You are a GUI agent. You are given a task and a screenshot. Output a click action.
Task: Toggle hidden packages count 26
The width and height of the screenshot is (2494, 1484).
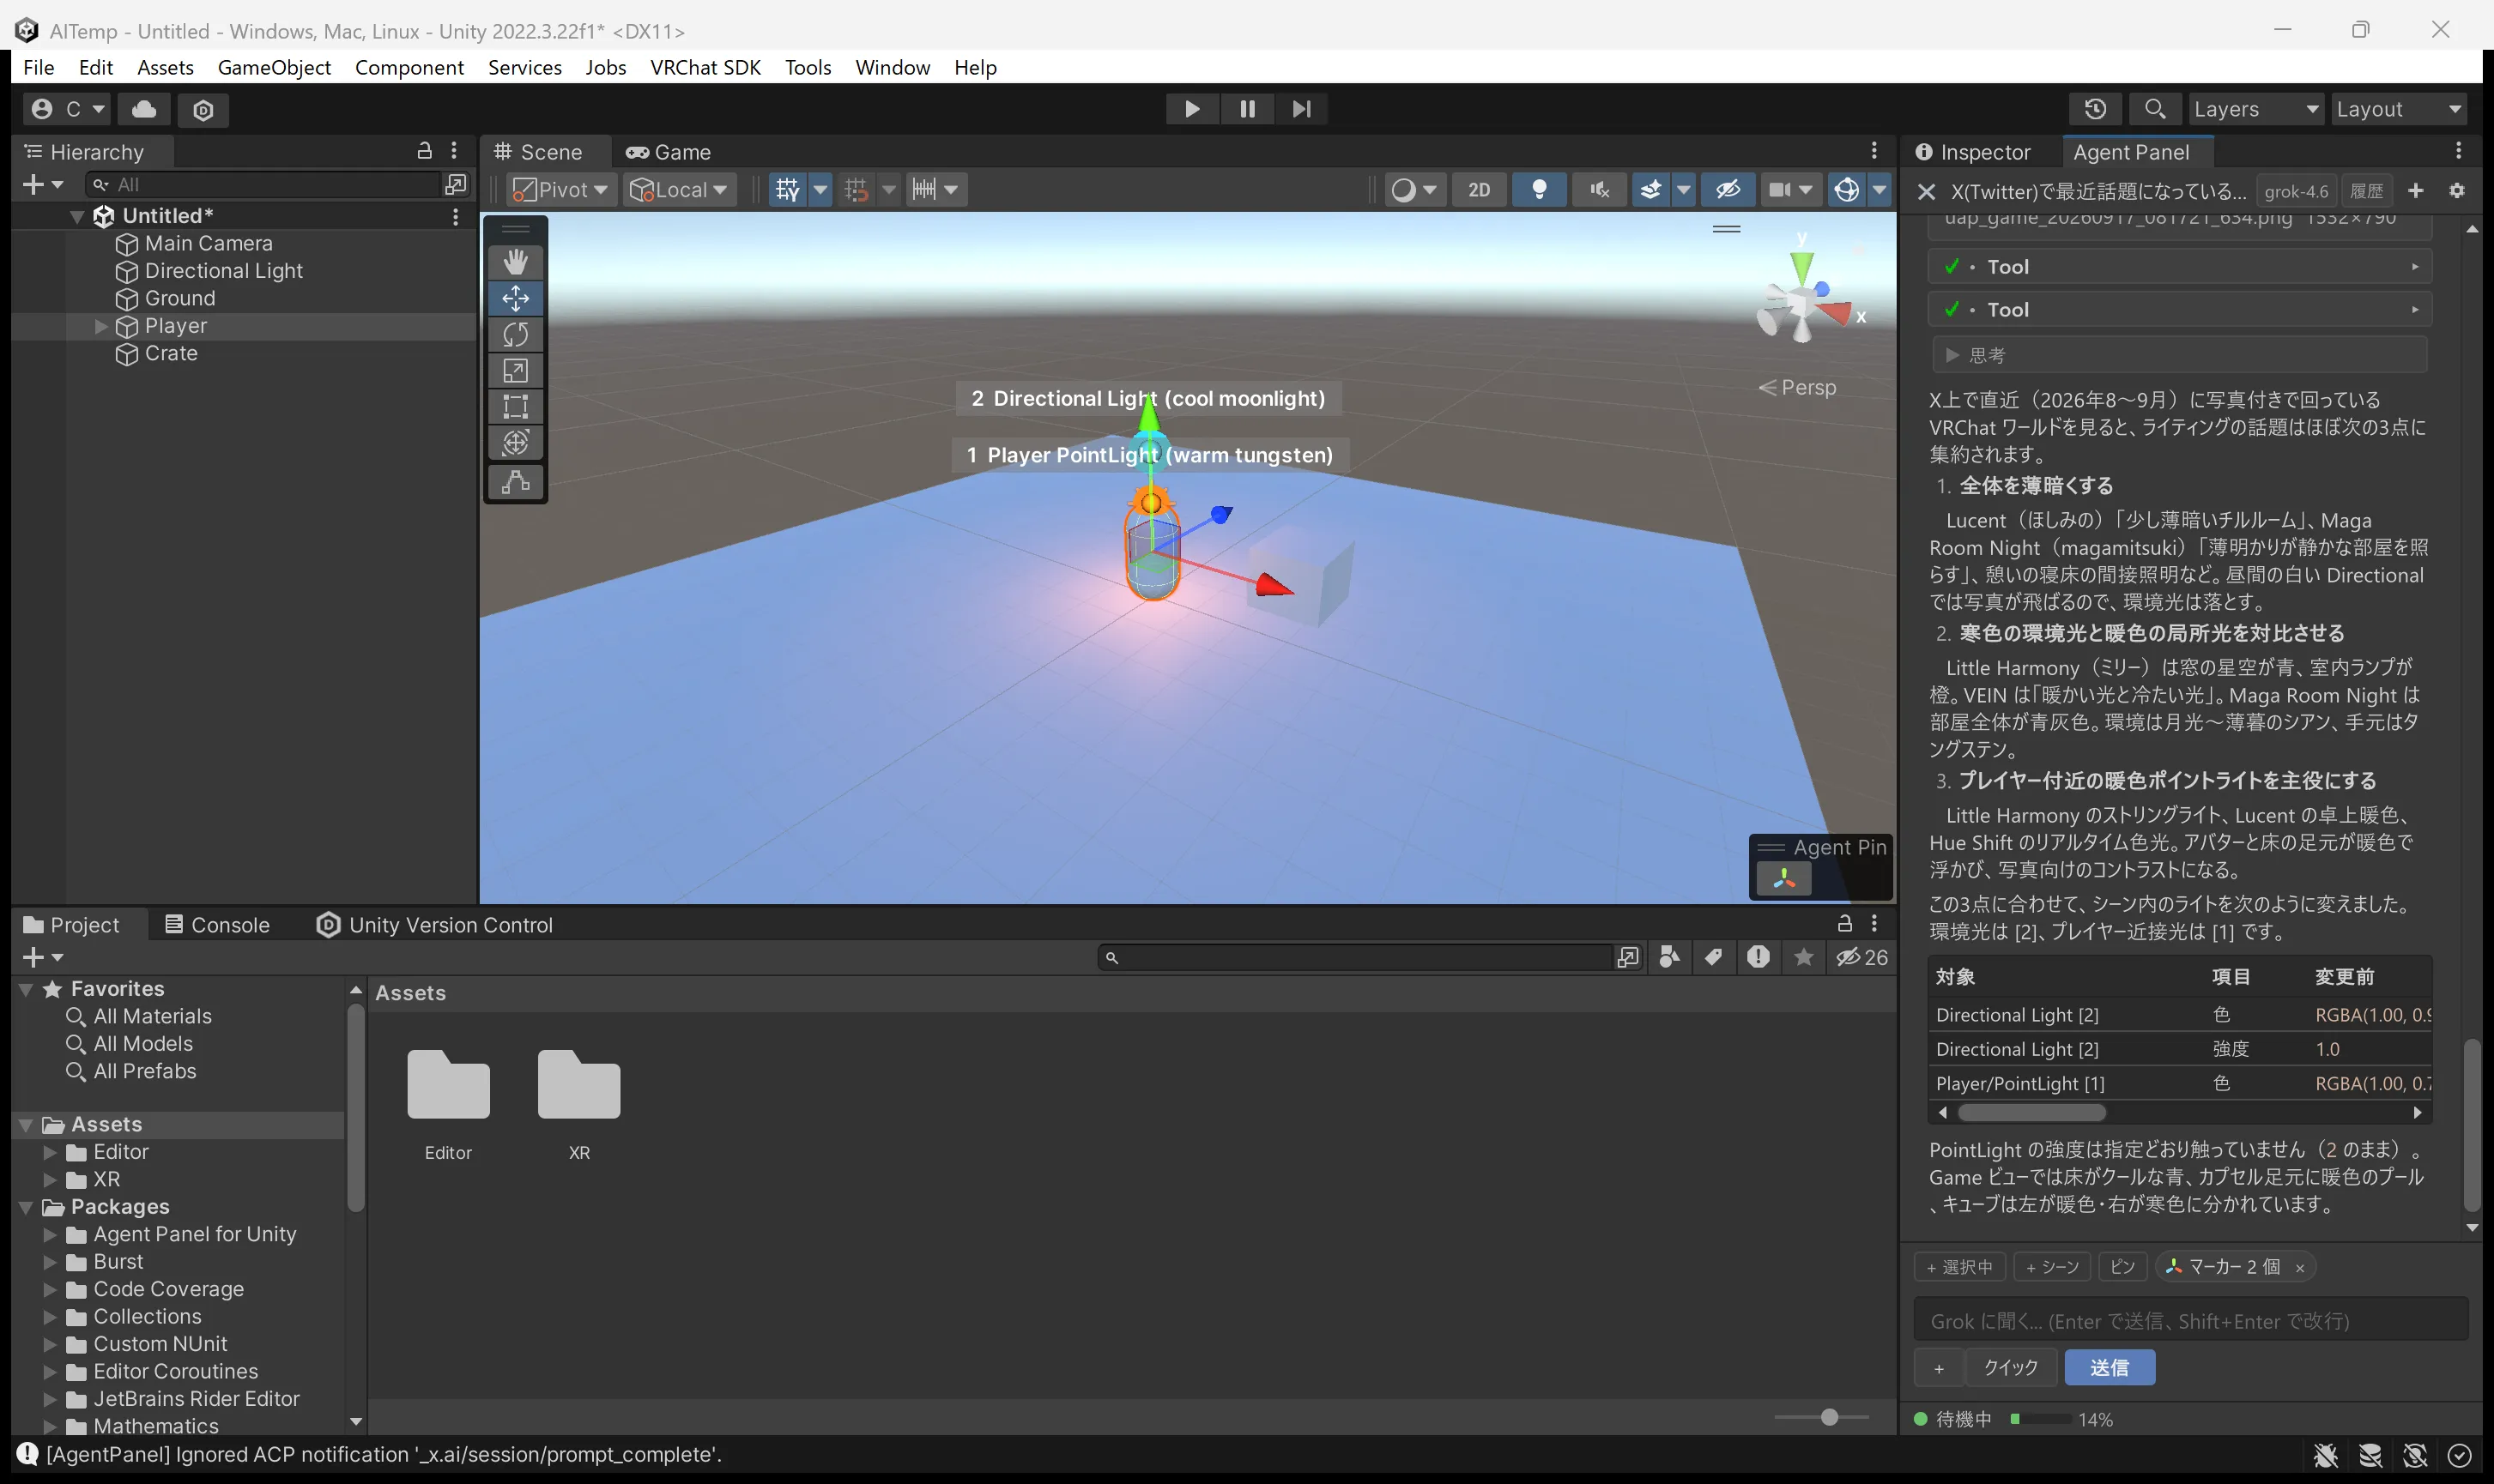(x=1862, y=957)
